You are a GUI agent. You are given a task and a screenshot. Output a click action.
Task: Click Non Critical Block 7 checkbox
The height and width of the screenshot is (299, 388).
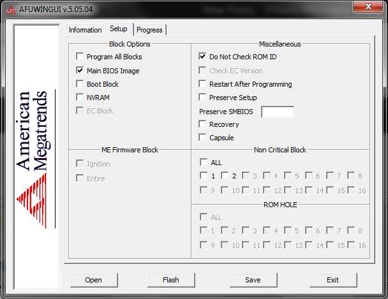coord(330,175)
